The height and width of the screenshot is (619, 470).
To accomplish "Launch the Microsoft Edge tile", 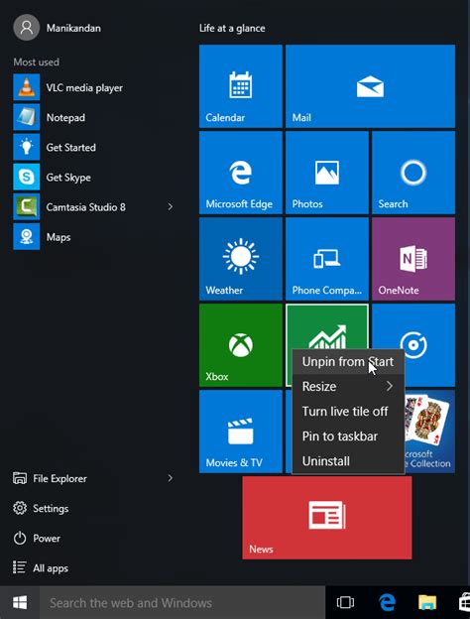I will click(x=241, y=173).
